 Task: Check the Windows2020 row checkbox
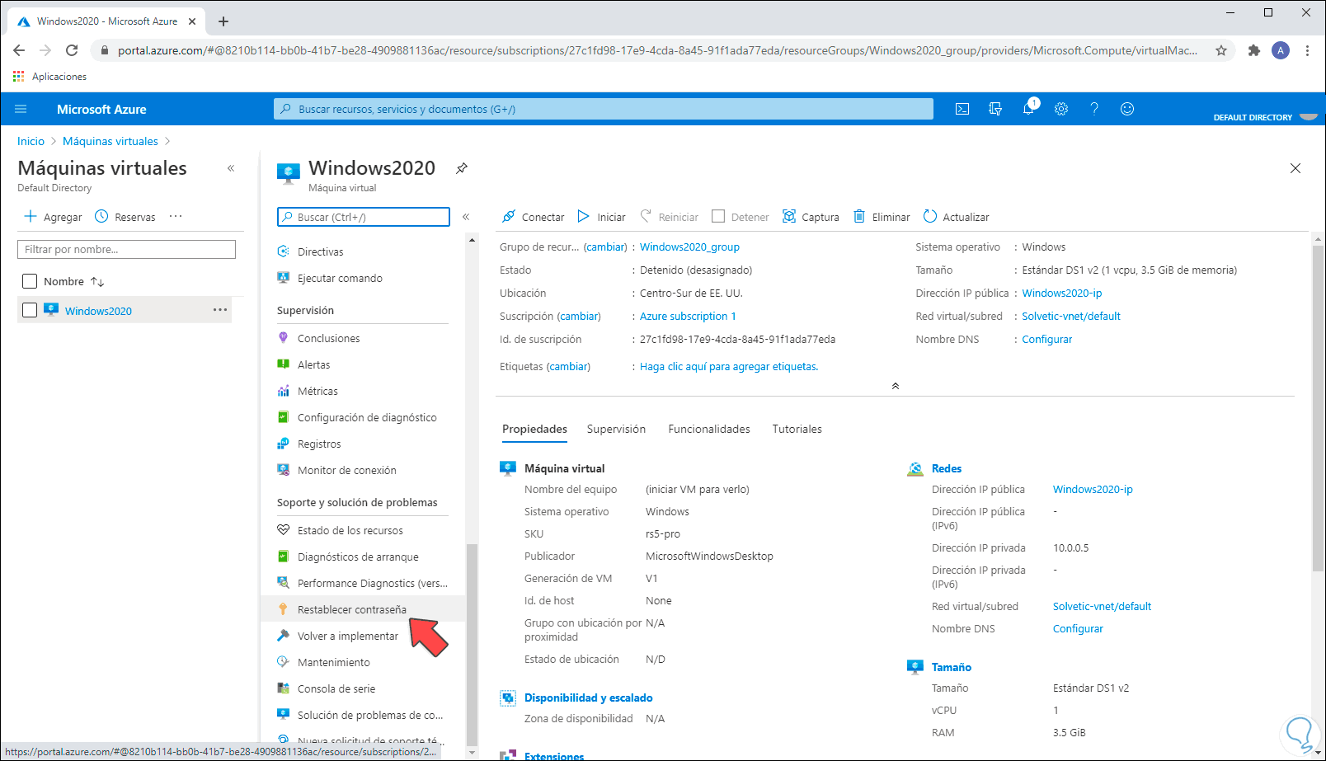(30, 310)
